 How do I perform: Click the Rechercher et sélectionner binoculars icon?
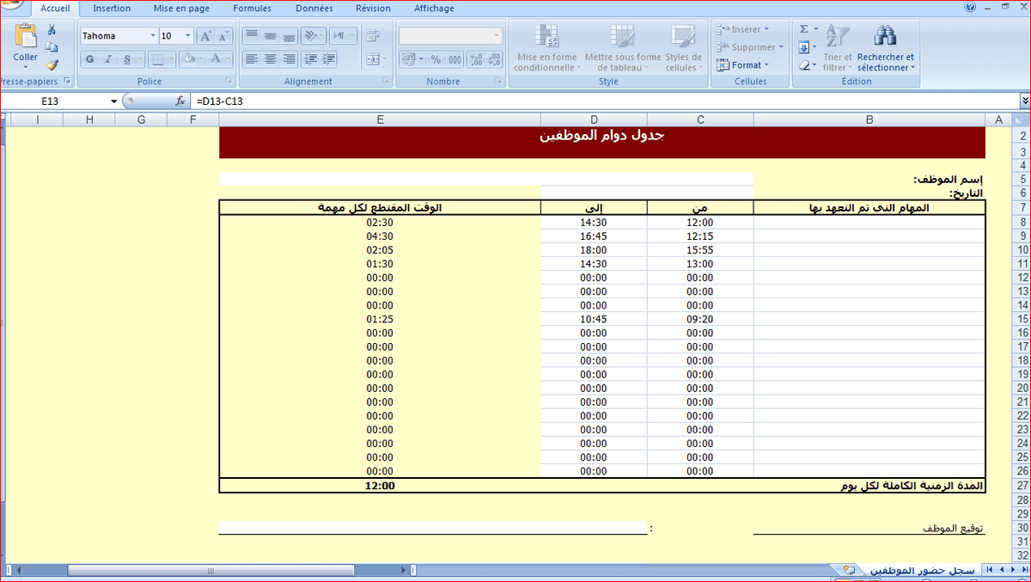(x=885, y=36)
